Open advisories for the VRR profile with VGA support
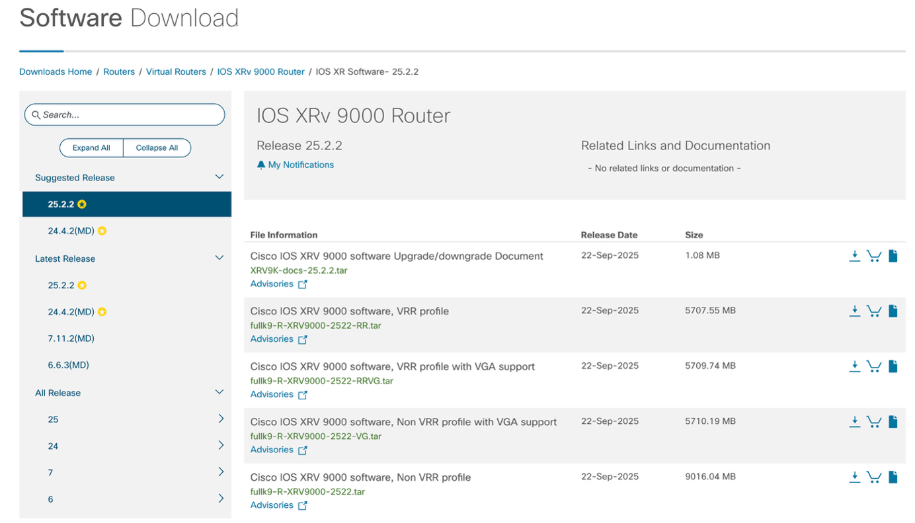915x523 pixels. pyautogui.click(x=272, y=394)
